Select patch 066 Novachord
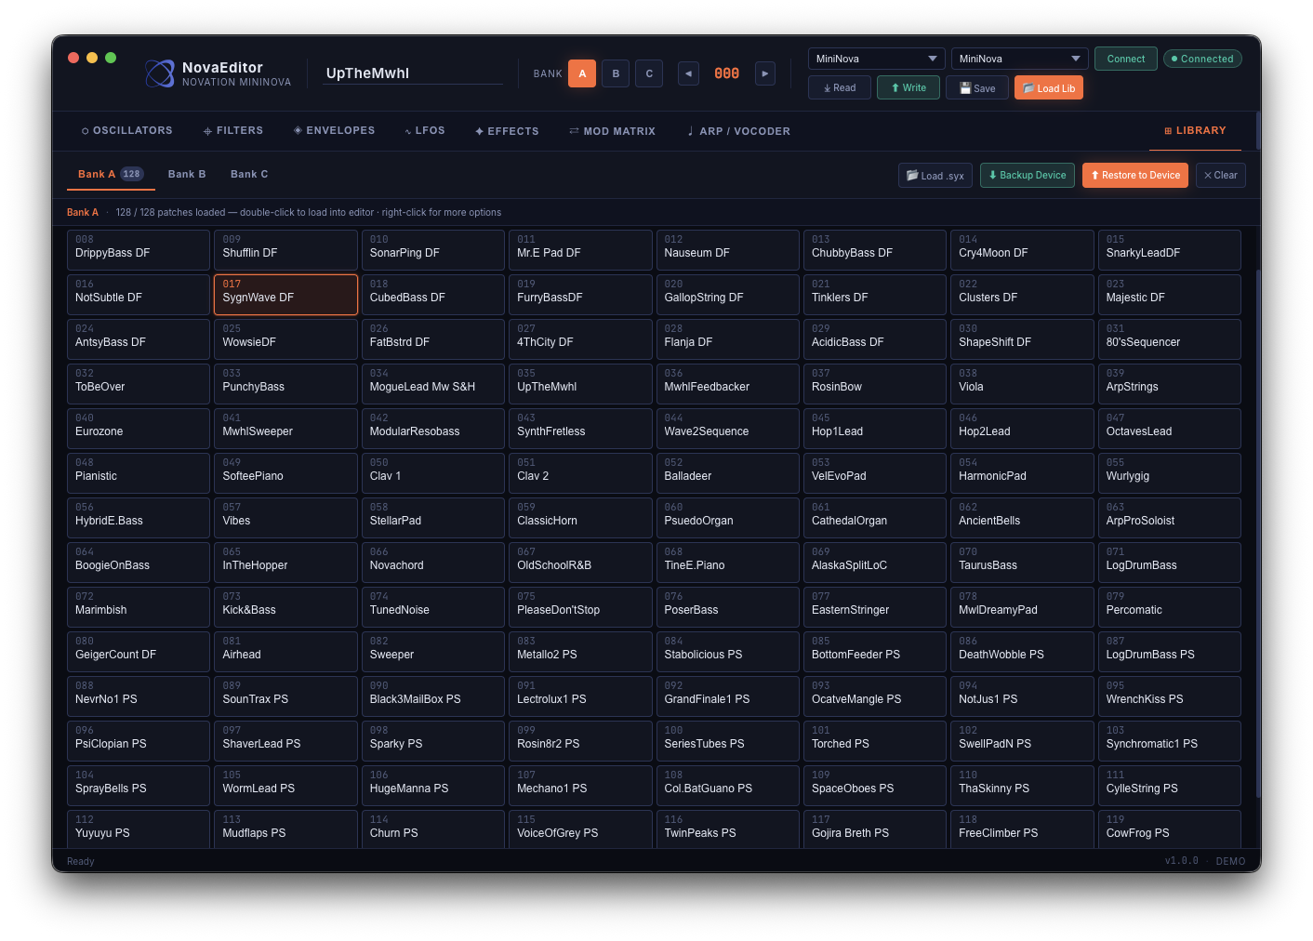The height and width of the screenshot is (941, 1313). coord(433,563)
